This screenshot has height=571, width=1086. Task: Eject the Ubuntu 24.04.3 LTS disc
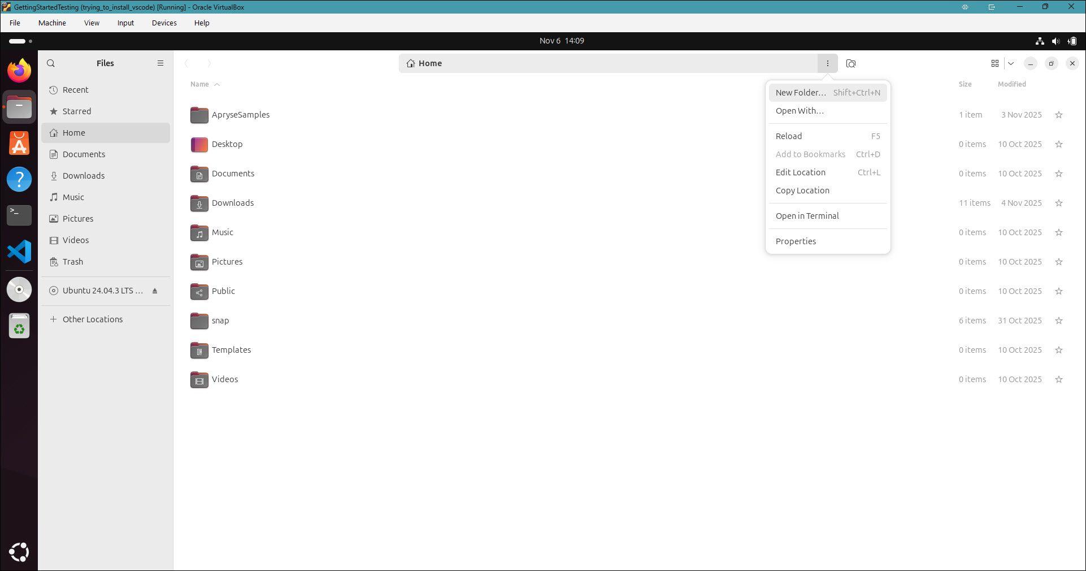(x=155, y=291)
